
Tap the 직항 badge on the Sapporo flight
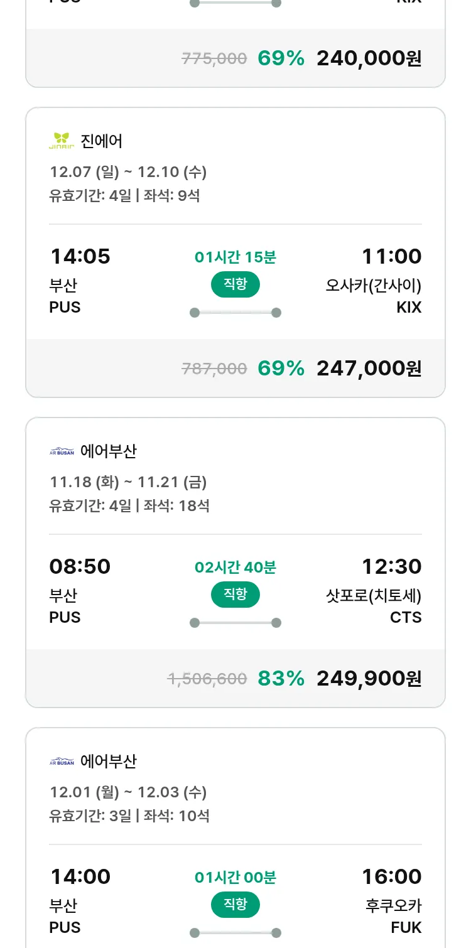pos(235,595)
